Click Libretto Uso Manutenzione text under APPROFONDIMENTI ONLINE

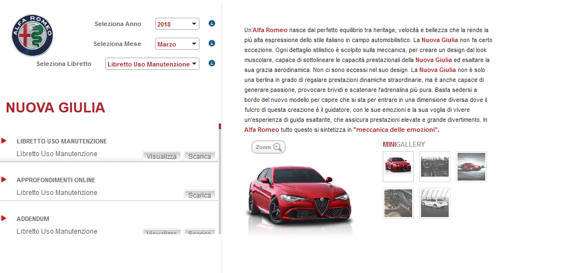(57, 193)
